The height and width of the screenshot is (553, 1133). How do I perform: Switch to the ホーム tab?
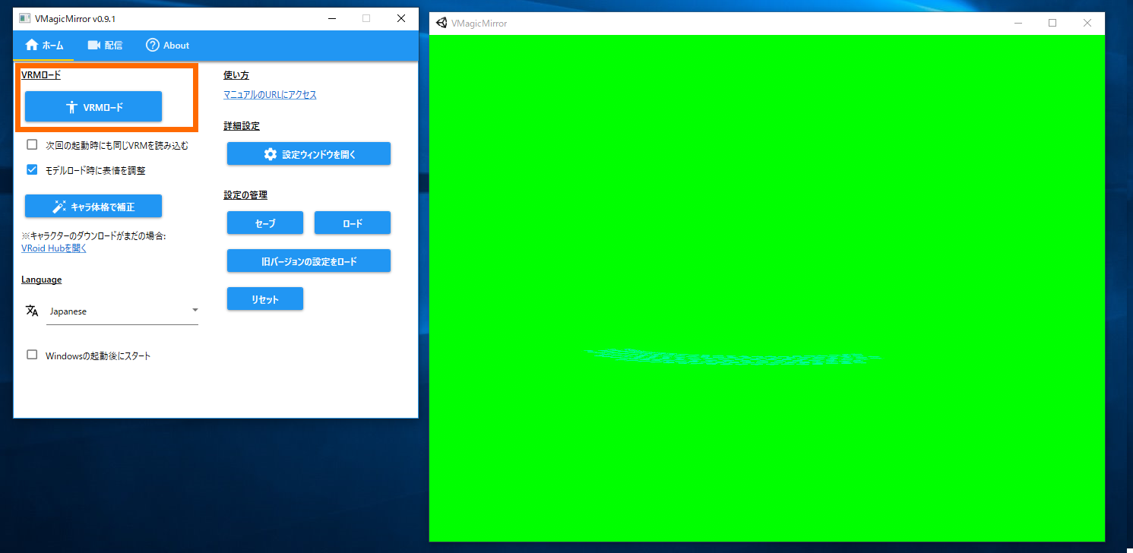(44, 46)
